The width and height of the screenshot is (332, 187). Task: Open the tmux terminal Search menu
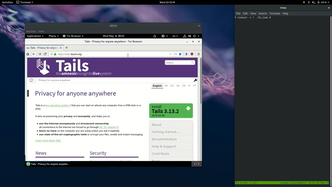pyautogui.click(x=263, y=14)
